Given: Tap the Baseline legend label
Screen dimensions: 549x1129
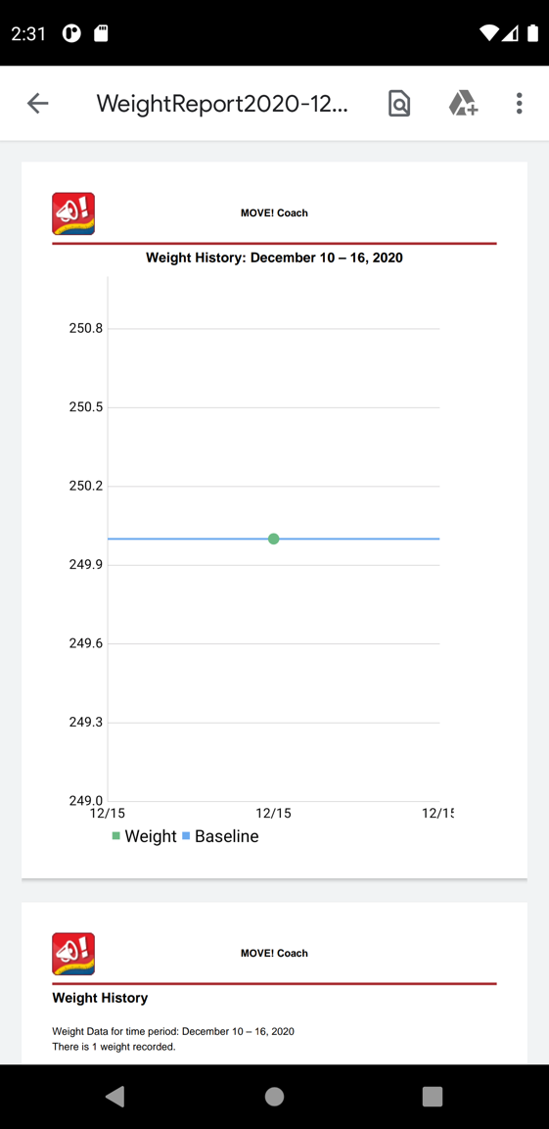Looking at the screenshot, I should point(227,836).
